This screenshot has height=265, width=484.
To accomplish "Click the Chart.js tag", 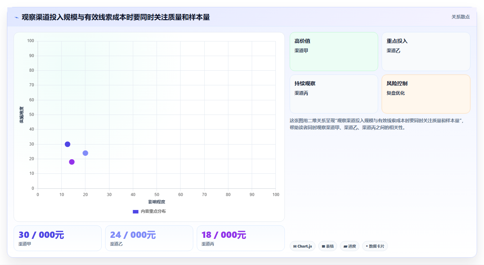I will [303, 246].
